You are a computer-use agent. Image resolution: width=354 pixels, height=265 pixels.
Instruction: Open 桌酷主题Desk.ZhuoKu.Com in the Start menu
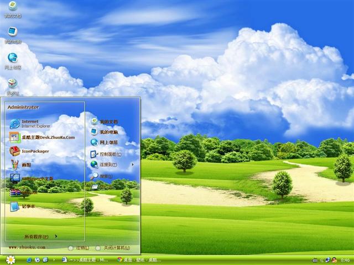coord(42,137)
